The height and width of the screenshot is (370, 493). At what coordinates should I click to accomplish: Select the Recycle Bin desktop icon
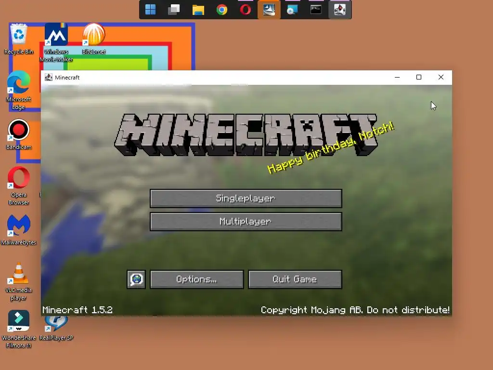19,39
